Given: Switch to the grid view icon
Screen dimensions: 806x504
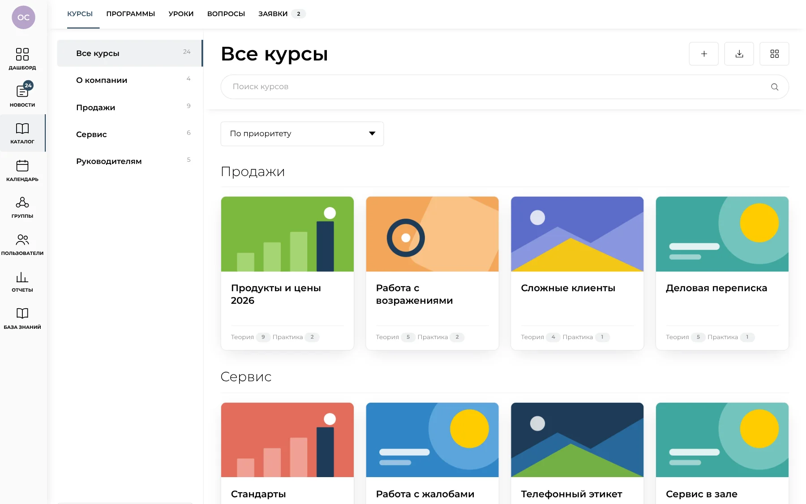Looking at the screenshot, I should pos(775,54).
